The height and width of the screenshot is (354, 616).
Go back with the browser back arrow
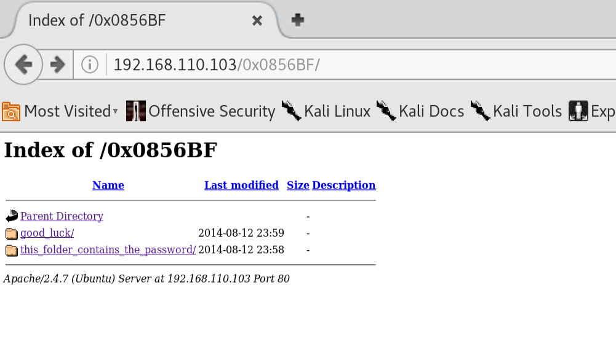pyautogui.click(x=23, y=65)
